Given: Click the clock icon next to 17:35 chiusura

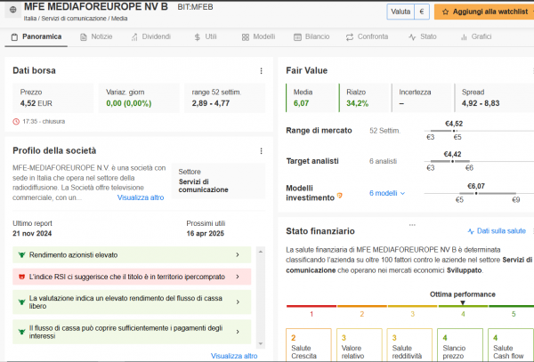Looking at the screenshot, I should pyautogui.click(x=16, y=122).
